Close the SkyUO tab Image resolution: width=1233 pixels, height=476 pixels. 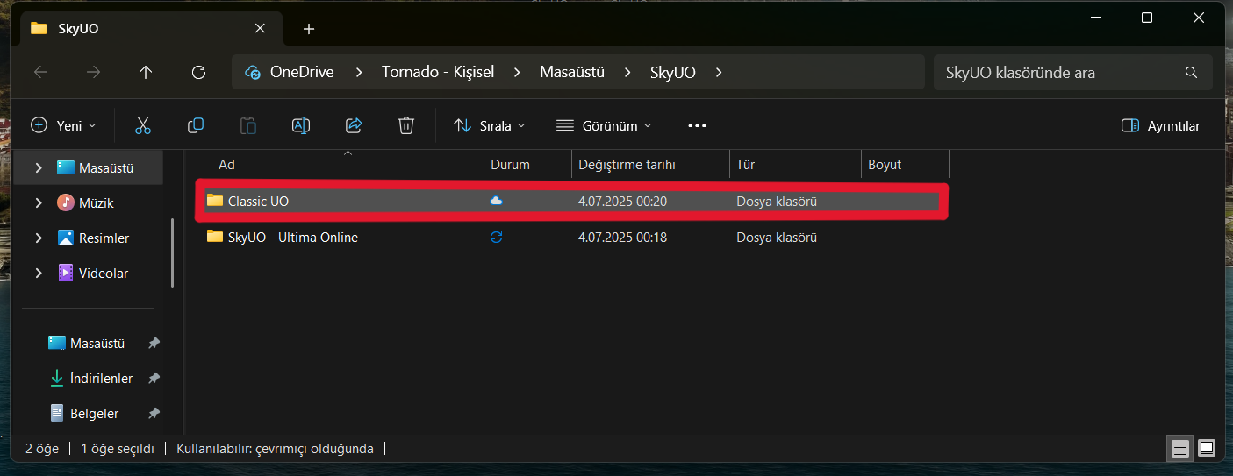click(x=260, y=28)
